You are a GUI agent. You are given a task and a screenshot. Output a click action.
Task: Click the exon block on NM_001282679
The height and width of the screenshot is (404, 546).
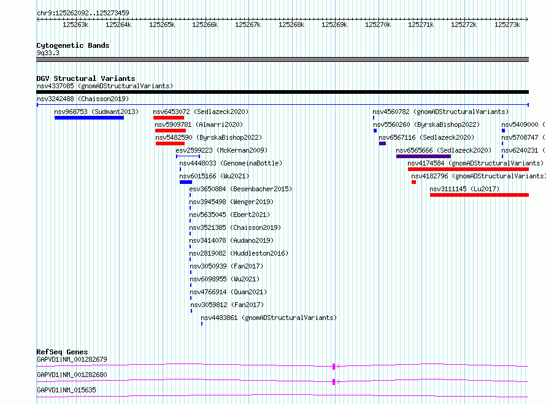tap(334, 367)
